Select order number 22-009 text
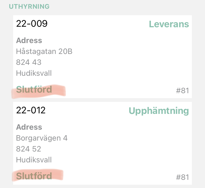205x188 pixels. (x=32, y=24)
